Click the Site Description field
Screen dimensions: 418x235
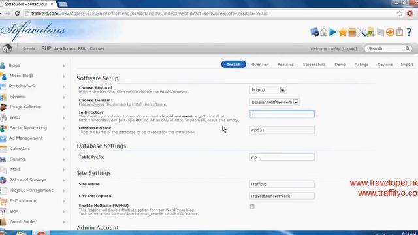(281, 196)
